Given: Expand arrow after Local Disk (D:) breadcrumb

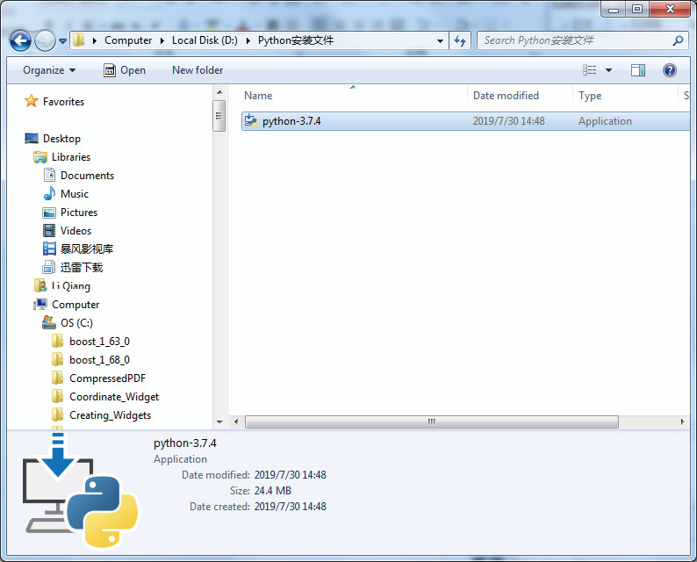Looking at the screenshot, I should pos(248,41).
